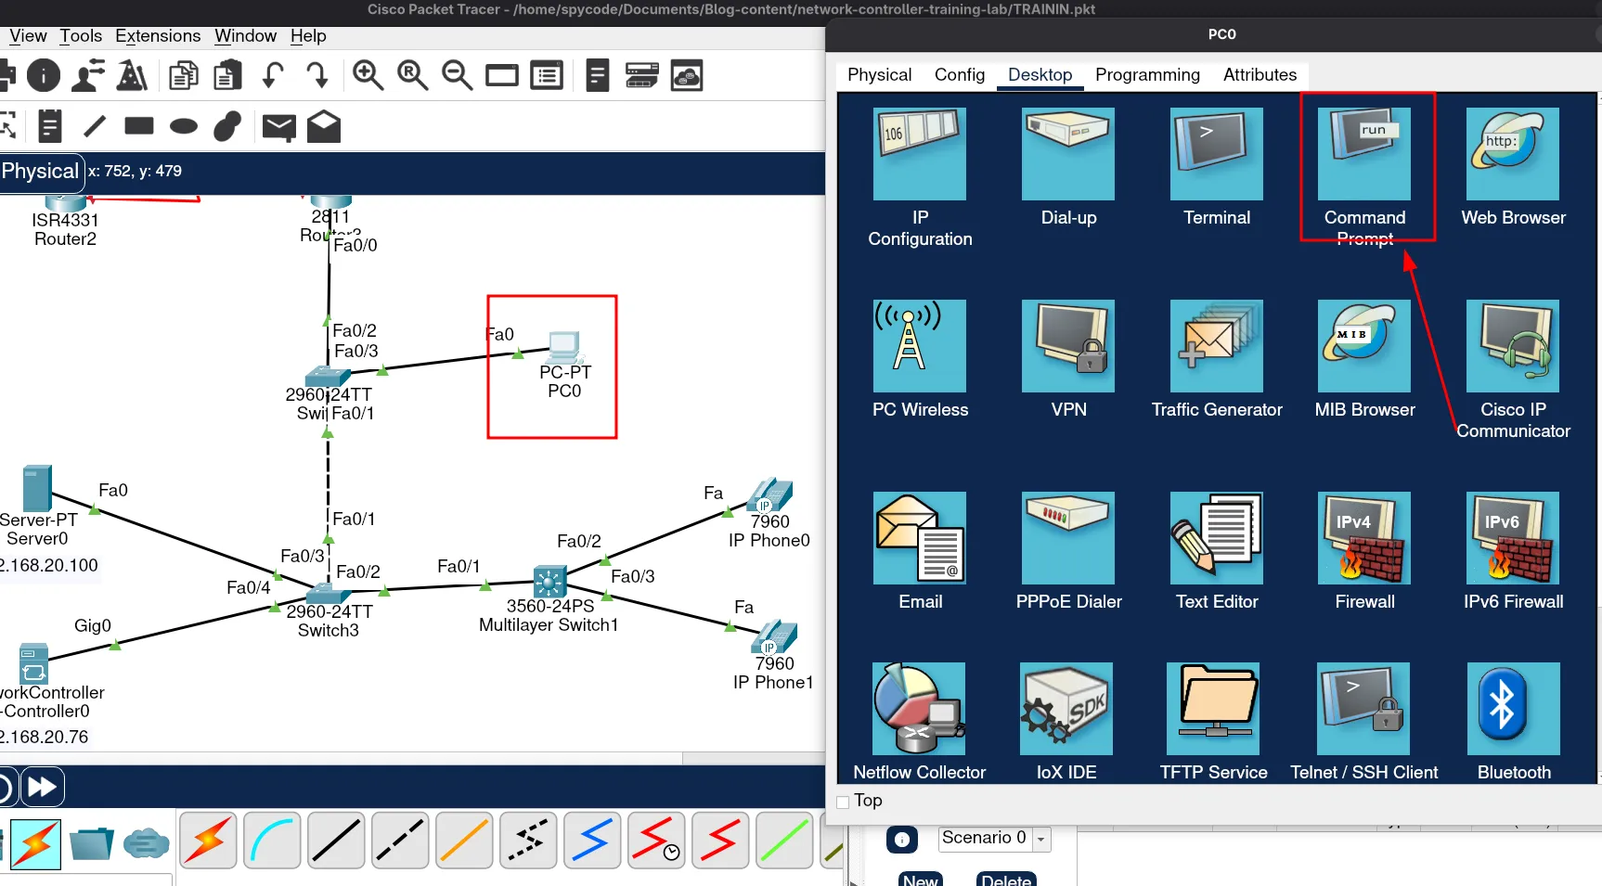This screenshot has height=886, width=1602.
Task: Enable the Top checkbox
Action: pos(843,802)
